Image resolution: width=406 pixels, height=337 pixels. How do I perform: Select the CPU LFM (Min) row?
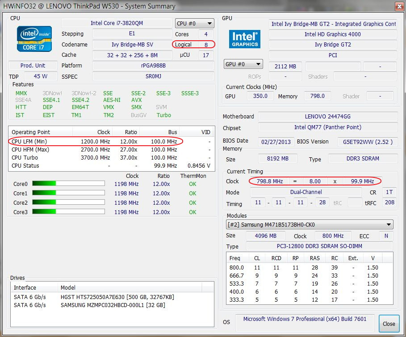[112, 141]
